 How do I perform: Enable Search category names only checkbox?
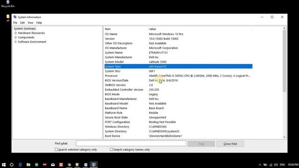point(111,149)
